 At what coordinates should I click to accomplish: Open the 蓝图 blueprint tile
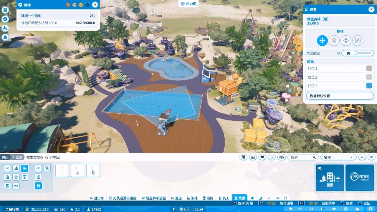tap(330, 178)
